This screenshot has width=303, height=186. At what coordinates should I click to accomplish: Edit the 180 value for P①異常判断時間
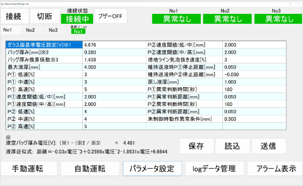254,89
